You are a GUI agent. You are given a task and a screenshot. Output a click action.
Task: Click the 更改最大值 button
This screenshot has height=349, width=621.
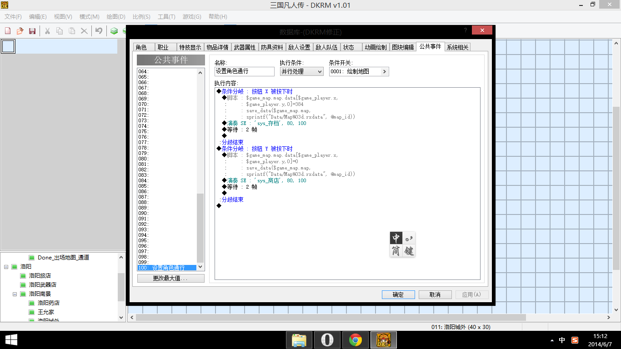click(171, 278)
